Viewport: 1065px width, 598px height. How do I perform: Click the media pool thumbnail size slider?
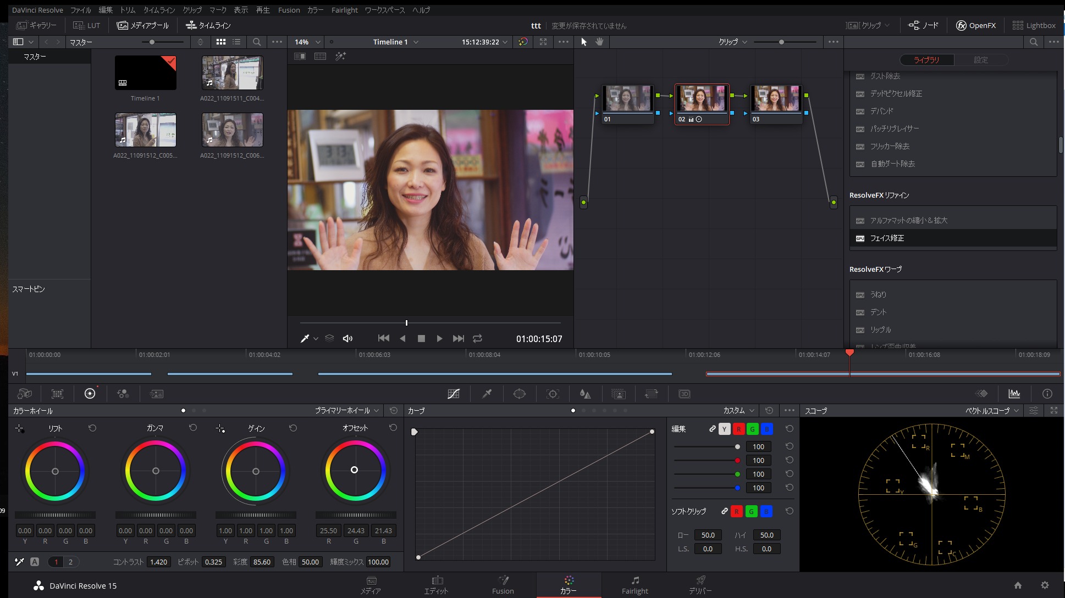[x=152, y=42]
